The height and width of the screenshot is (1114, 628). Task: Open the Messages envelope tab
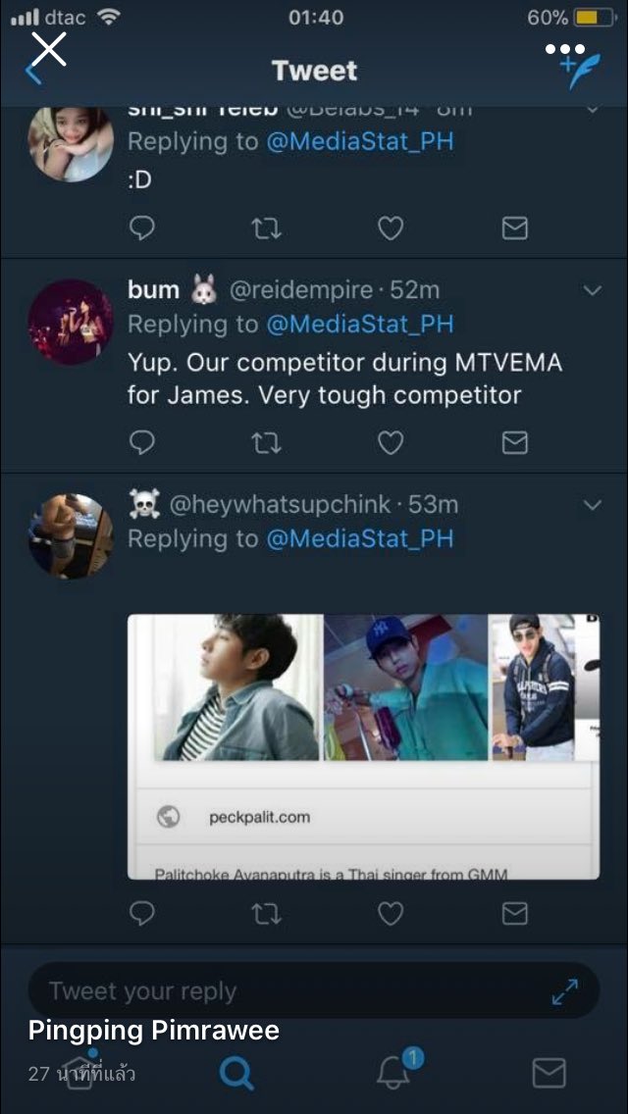(x=549, y=1073)
